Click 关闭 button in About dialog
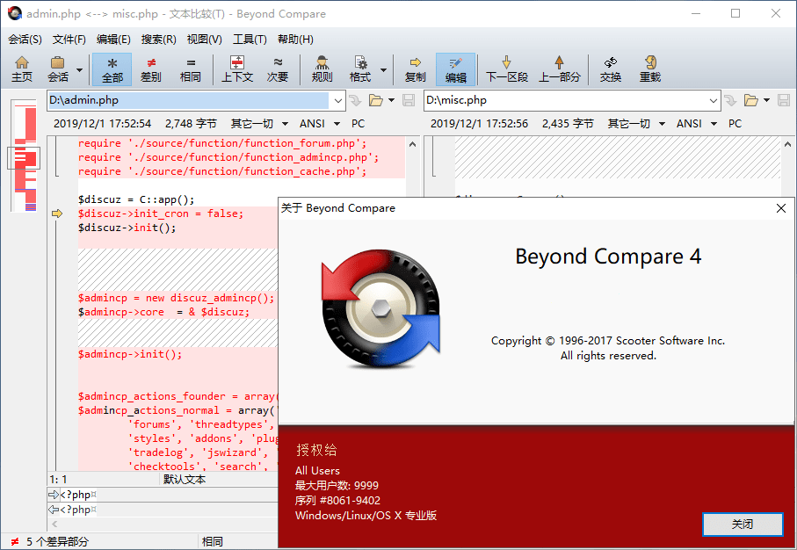The width and height of the screenshot is (797, 550). 743,524
